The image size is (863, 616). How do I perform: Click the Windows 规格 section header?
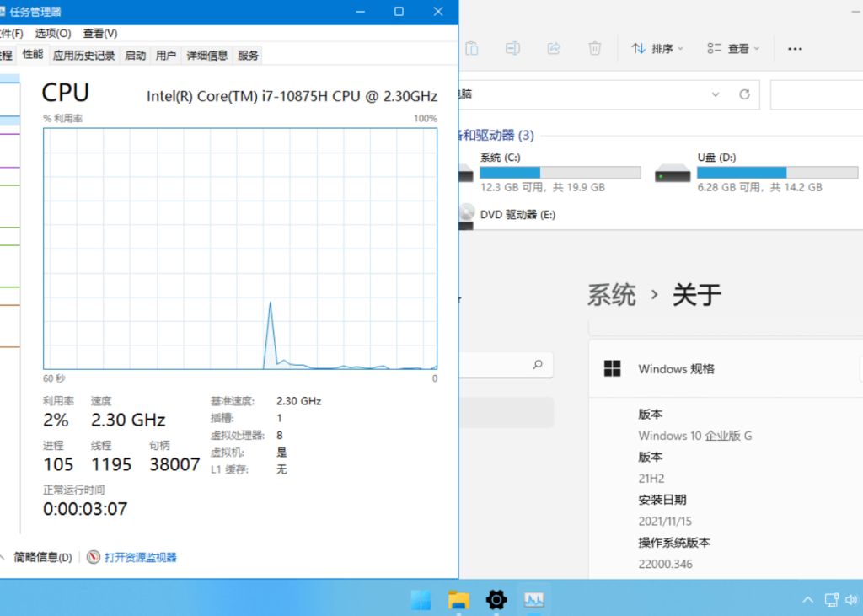[726, 369]
